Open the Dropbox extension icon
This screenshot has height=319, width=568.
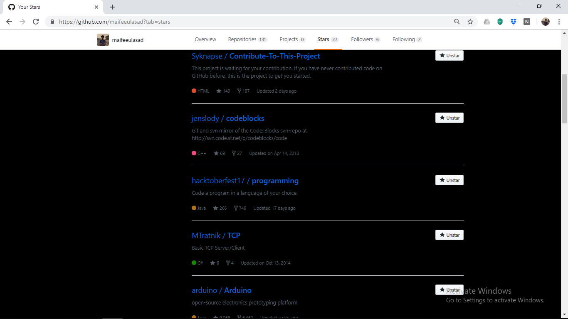click(514, 22)
